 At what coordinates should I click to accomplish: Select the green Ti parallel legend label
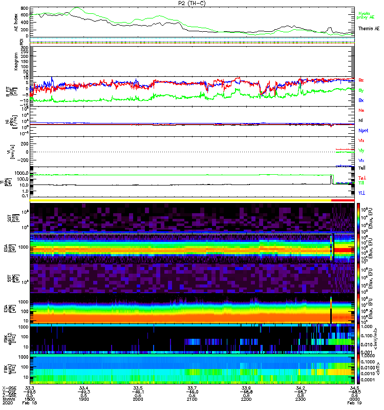(361, 183)
